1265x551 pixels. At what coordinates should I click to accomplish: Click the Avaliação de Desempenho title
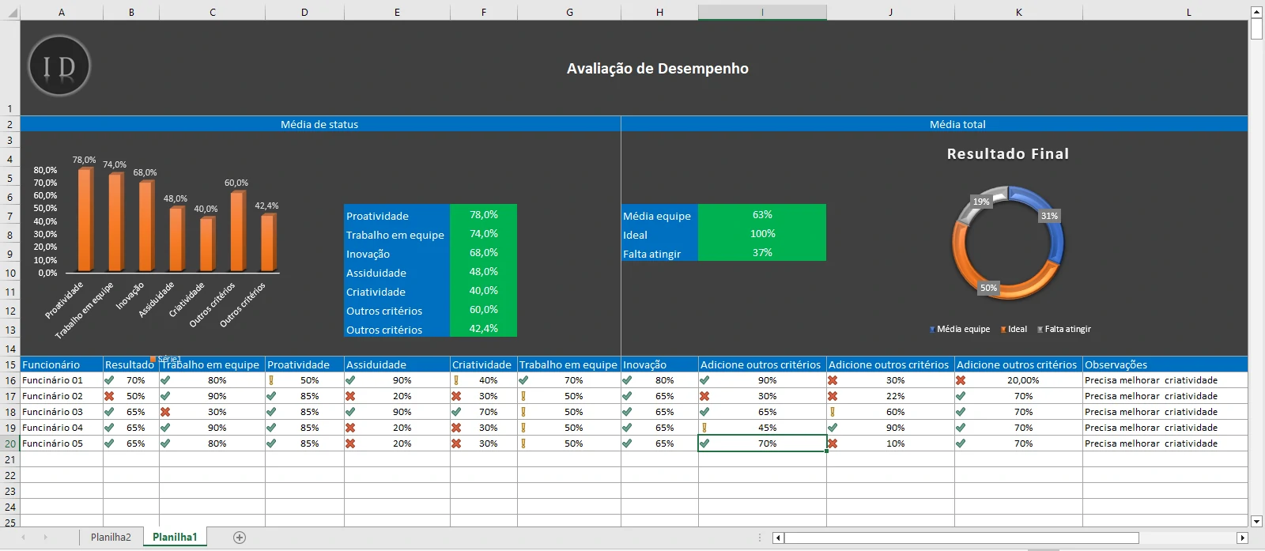click(658, 69)
